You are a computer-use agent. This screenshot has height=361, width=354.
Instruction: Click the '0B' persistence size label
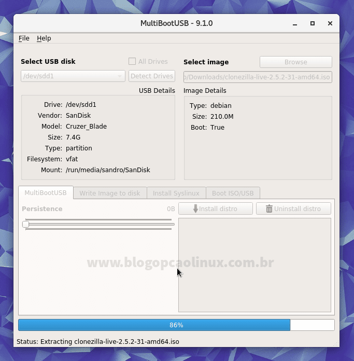pyautogui.click(x=171, y=209)
